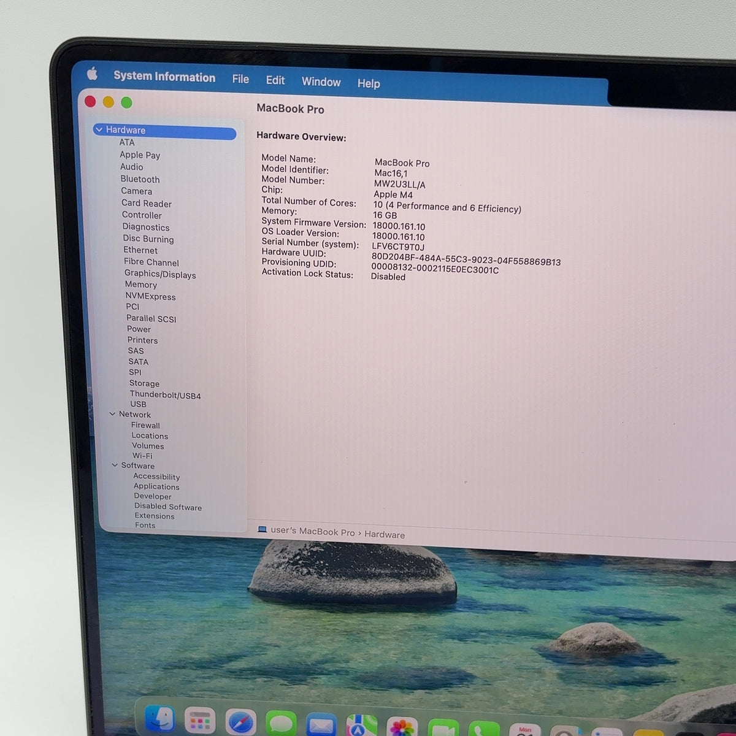Open the Edit menu

click(x=275, y=80)
